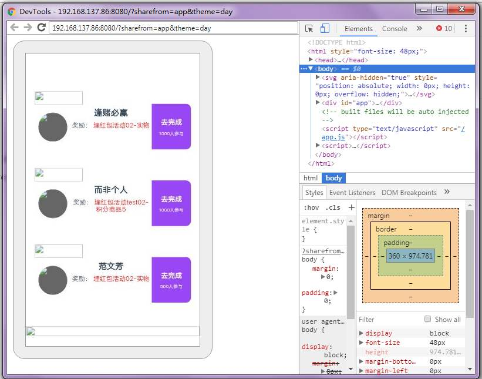The width and height of the screenshot is (482, 379).
Task: Click broken image above 而非个人 card
Action: (x=58, y=175)
